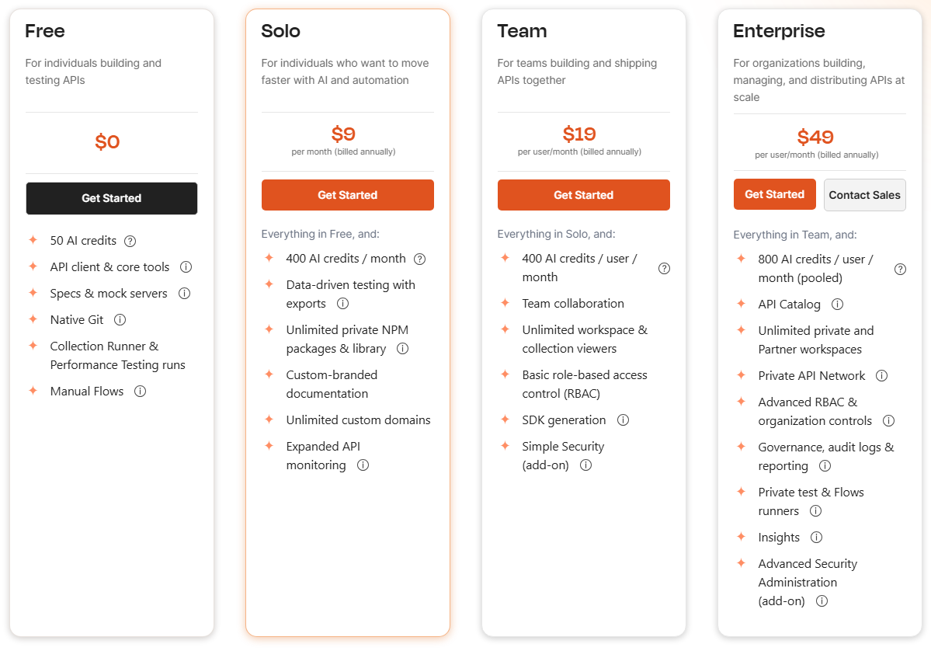Screen dimensions: 931x651
Task: Click info icon beside Manual Flows
Action: pyautogui.click(x=140, y=392)
